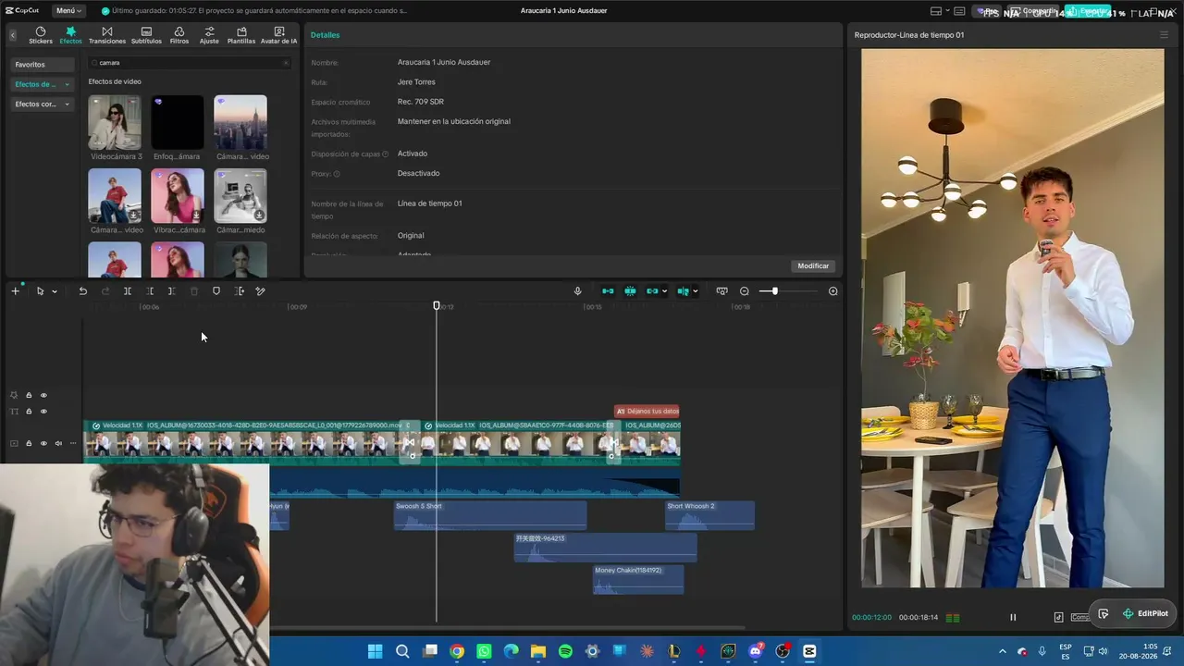Click the Modificar button

(813, 265)
